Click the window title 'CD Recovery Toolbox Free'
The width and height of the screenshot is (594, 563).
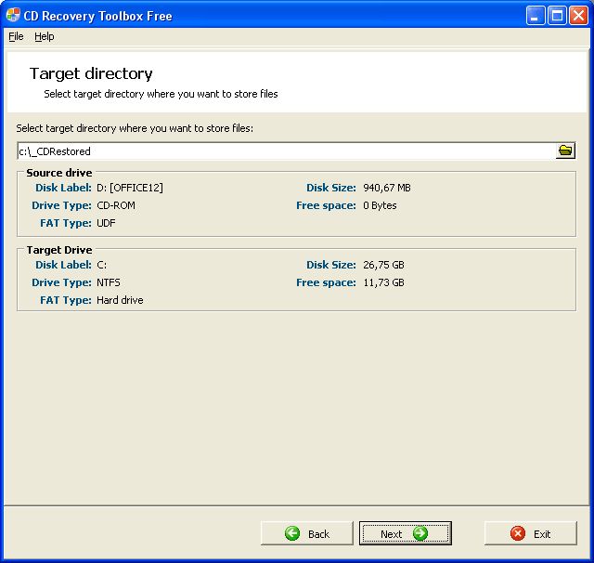tap(97, 16)
